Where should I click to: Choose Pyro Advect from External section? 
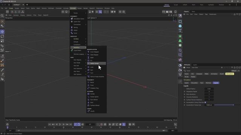96,100
